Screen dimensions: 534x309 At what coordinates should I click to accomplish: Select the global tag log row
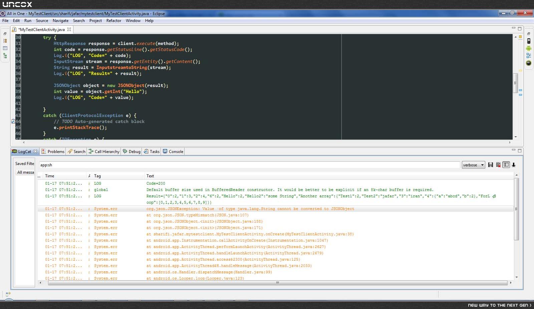(275, 190)
